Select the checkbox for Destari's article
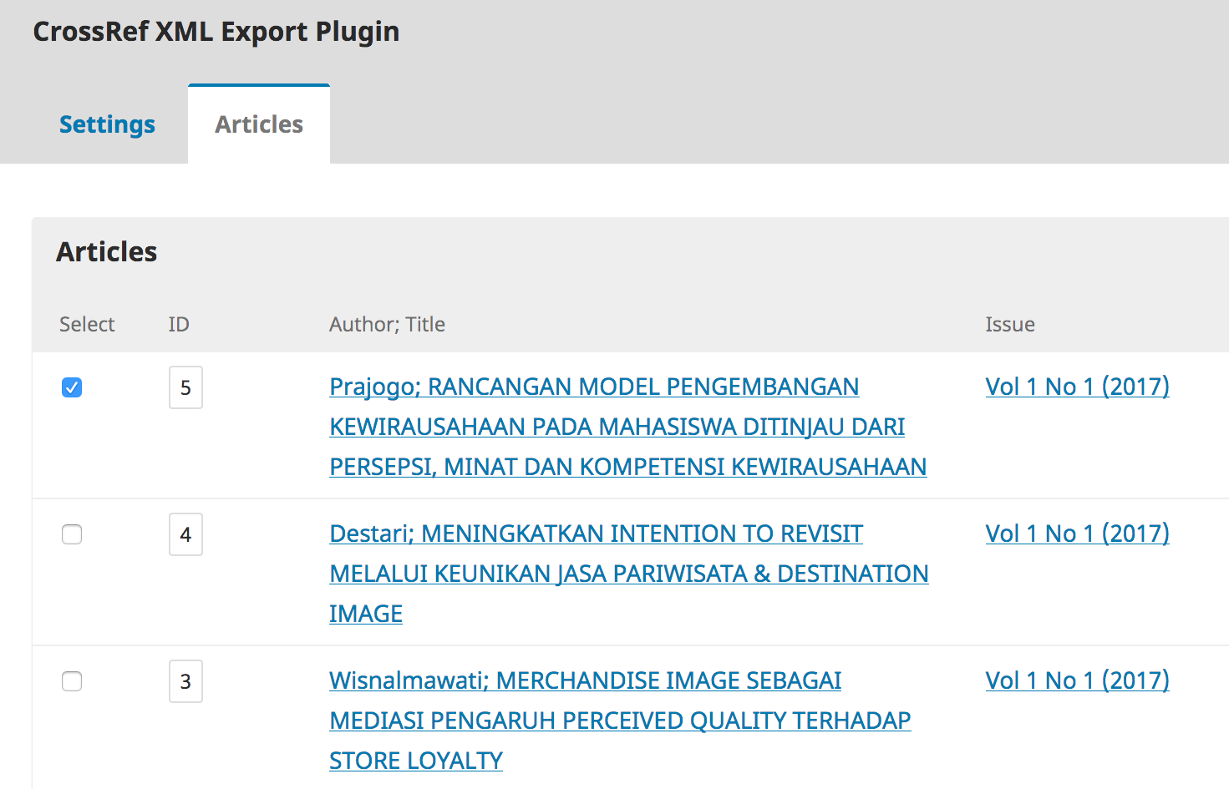This screenshot has width=1229, height=789. [72, 534]
